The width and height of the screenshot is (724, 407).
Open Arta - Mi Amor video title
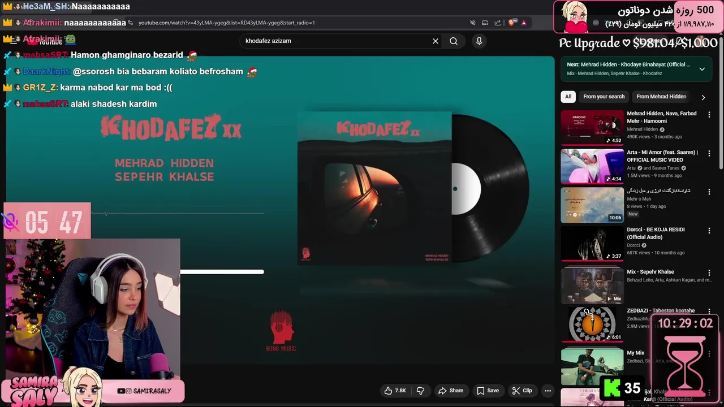tap(662, 156)
